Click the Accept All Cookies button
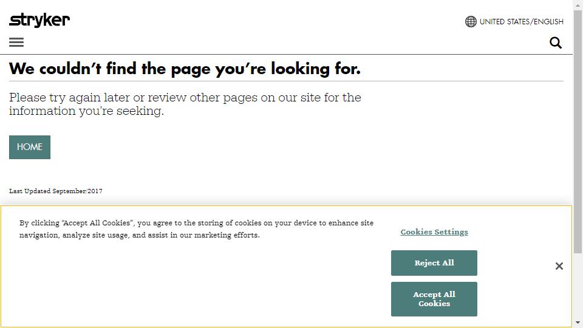 pyautogui.click(x=434, y=299)
